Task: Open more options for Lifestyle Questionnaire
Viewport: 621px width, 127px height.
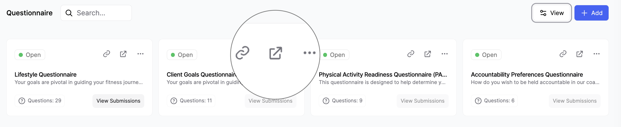Action: point(140,54)
